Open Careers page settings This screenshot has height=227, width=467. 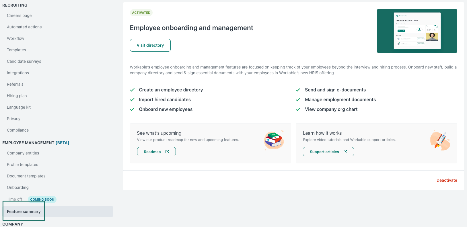tap(19, 15)
